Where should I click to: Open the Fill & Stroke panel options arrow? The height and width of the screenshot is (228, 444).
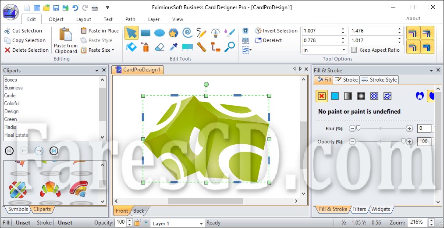[431, 70]
